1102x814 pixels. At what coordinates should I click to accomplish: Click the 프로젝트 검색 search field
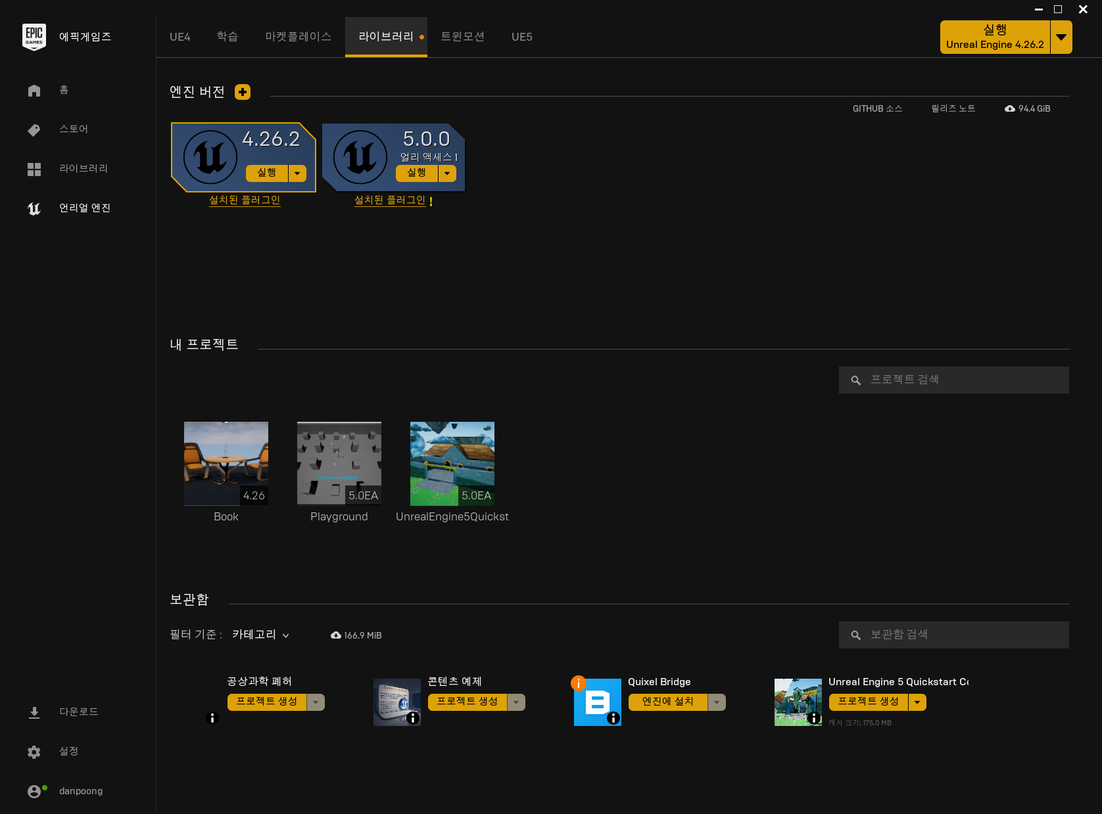tap(954, 380)
